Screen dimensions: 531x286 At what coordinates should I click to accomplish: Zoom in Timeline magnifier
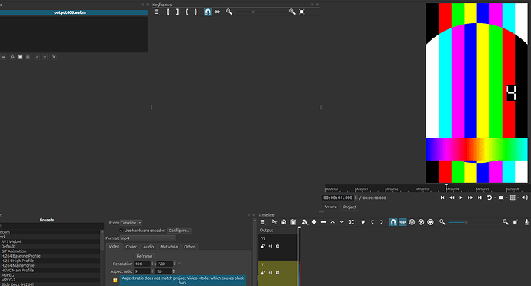pos(506,222)
